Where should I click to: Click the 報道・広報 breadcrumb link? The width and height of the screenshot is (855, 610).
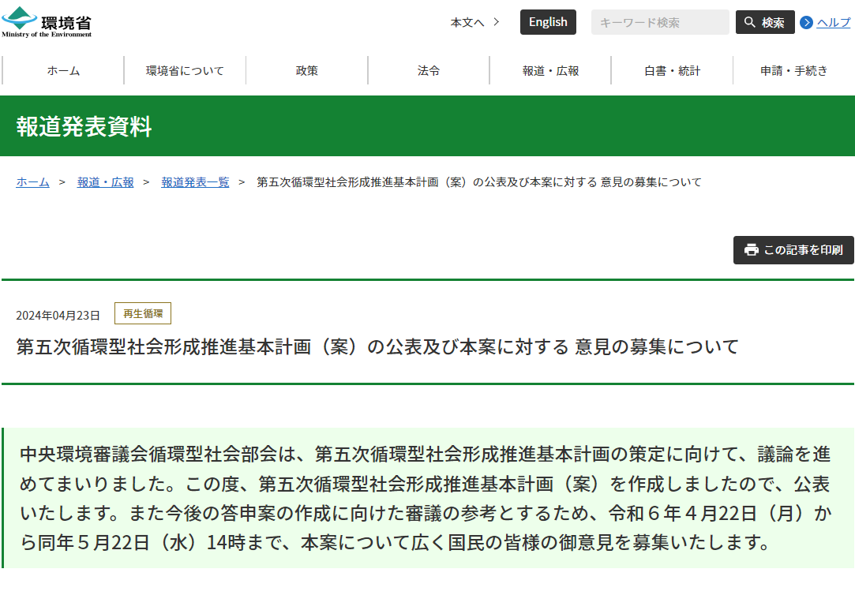tap(105, 182)
